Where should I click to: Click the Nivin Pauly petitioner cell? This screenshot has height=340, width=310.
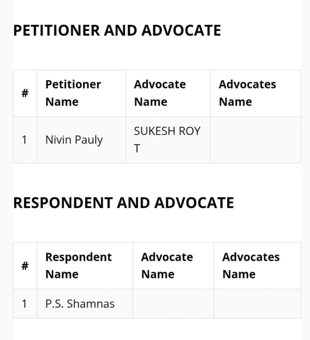click(82, 140)
